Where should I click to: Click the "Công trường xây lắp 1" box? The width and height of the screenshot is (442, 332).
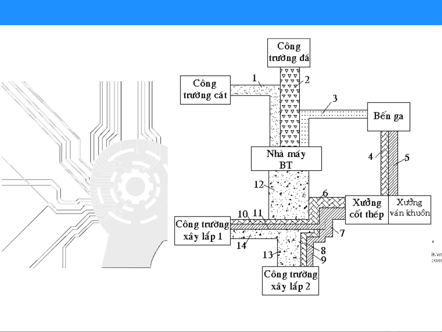(202, 231)
